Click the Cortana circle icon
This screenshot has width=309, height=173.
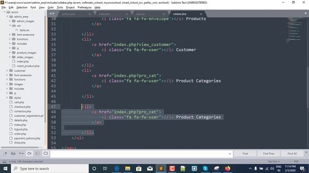94,169
